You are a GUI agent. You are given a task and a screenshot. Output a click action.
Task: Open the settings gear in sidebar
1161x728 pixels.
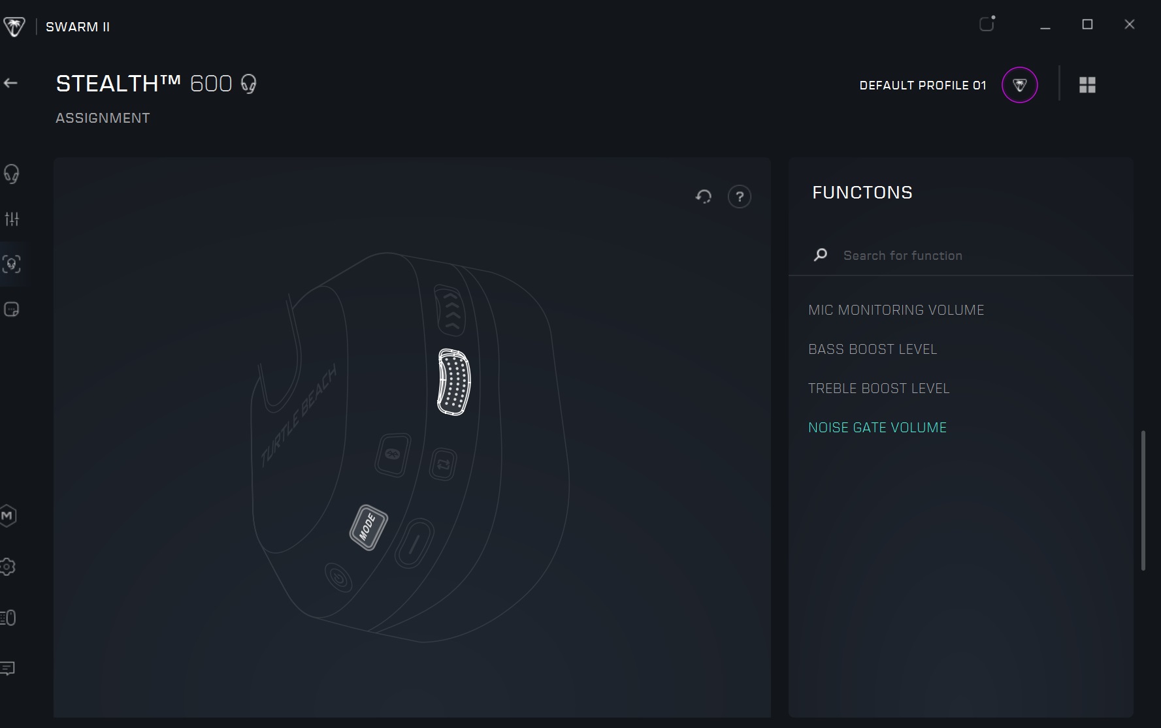tap(8, 567)
